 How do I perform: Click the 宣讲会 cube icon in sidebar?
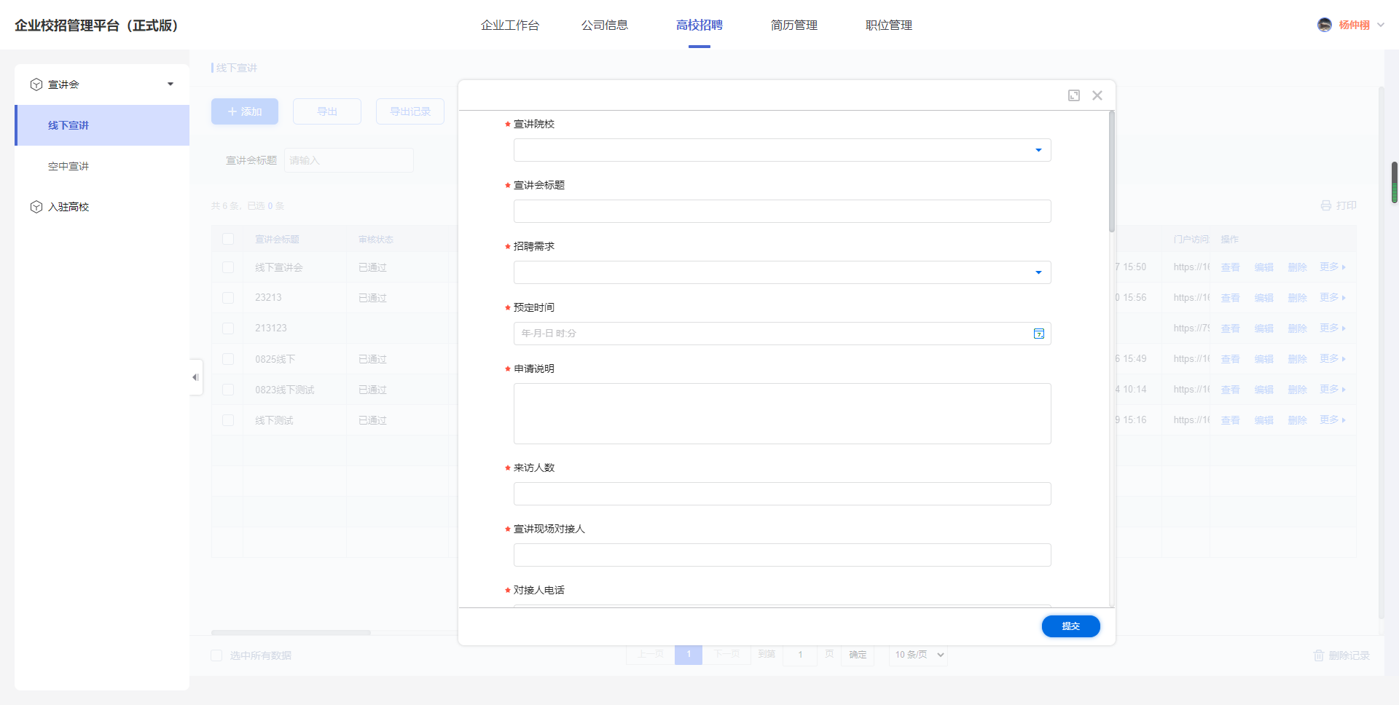36,84
